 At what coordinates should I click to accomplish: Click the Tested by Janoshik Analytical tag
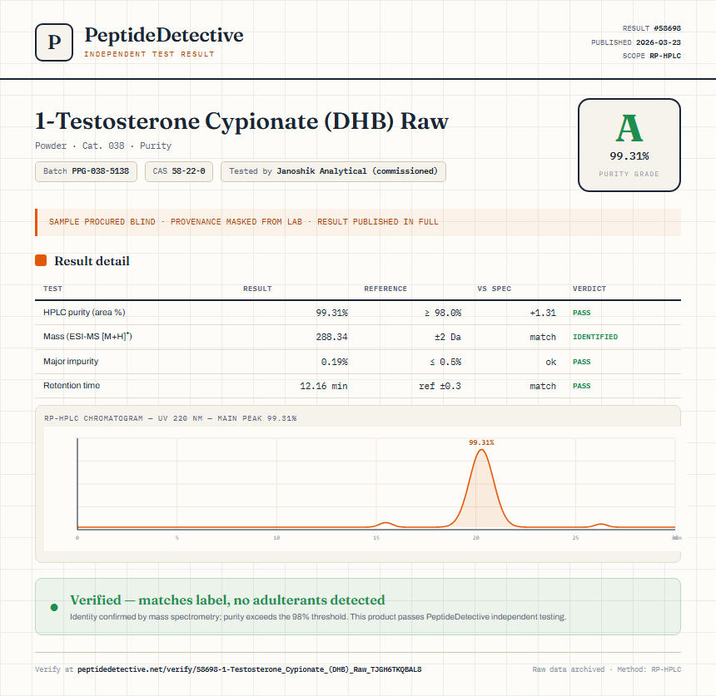pos(333,171)
